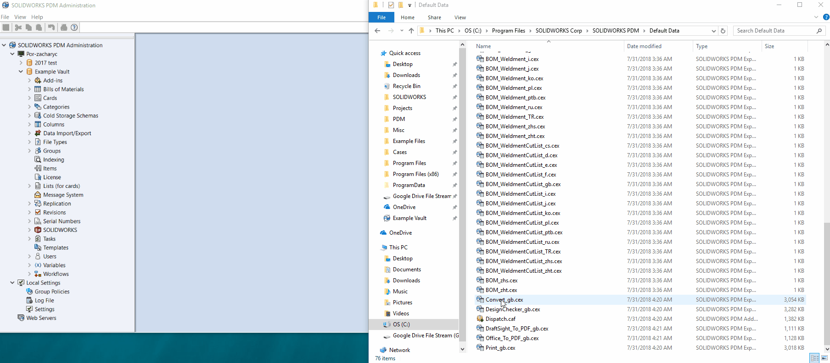Image resolution: width=830 pixels, height=363 pixels.
Task: Go up one folder level arrow
Action: (x=411, y=31)
